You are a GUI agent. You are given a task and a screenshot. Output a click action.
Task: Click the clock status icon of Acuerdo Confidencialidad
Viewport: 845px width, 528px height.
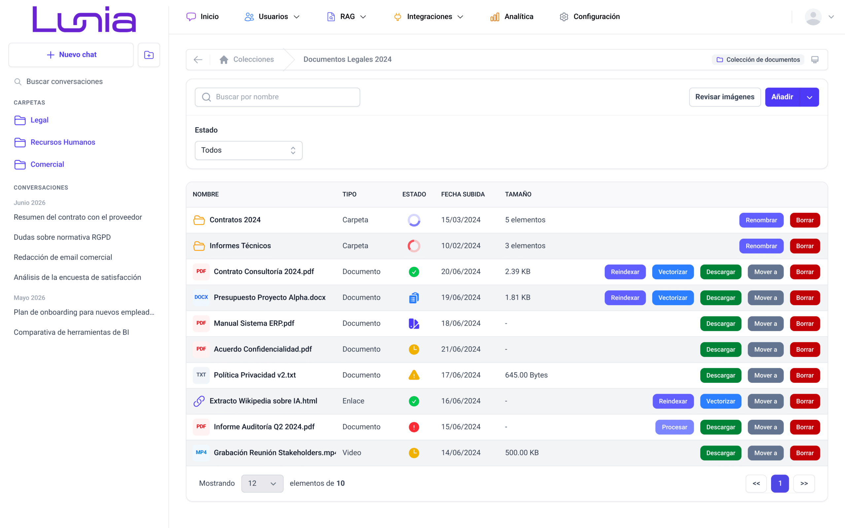pyautogui.click(x=414, y=349)
